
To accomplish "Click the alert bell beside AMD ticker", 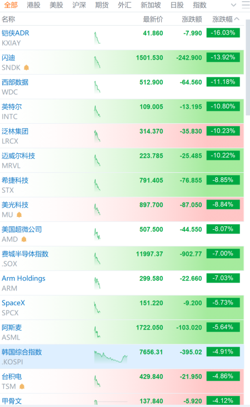I will 24,239.
